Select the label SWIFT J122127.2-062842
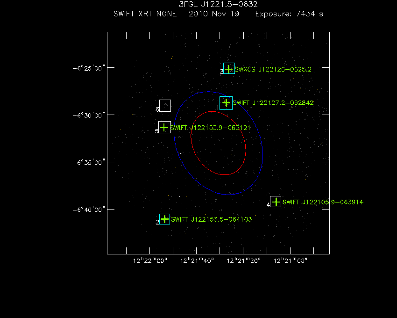Screen dimensions: 397x318 (273, 103)
